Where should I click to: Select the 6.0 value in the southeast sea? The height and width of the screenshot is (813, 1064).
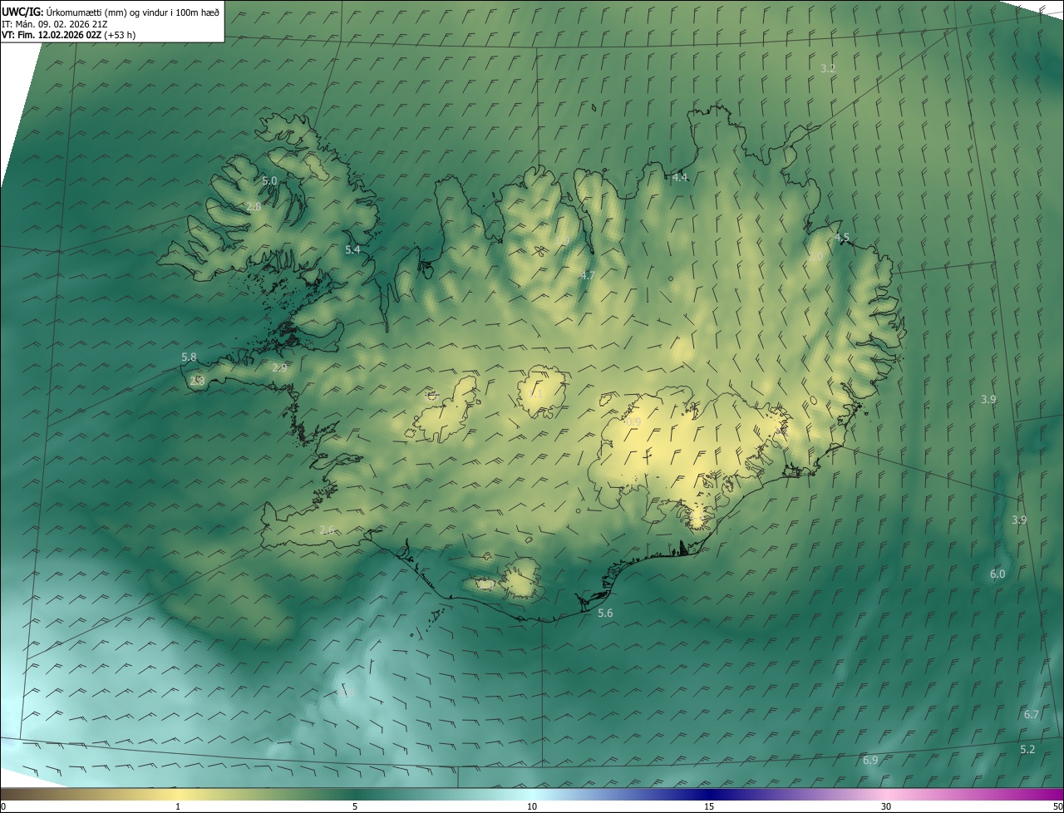(997, 574)
